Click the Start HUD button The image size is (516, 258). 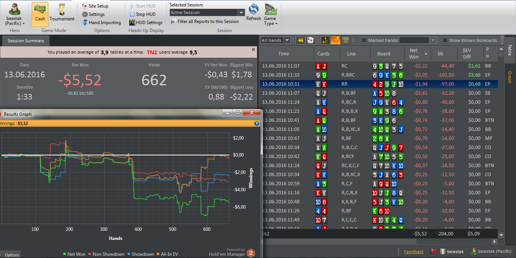pos(142,6)
